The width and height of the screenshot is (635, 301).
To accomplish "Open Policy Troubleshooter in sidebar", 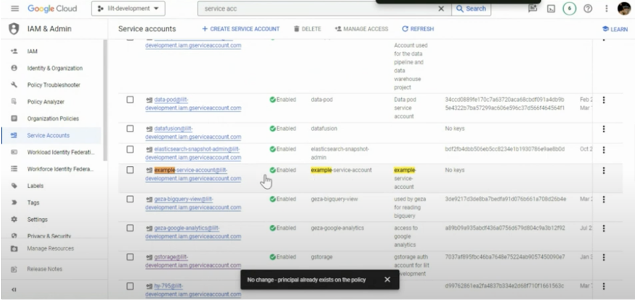I will point(53,85).
